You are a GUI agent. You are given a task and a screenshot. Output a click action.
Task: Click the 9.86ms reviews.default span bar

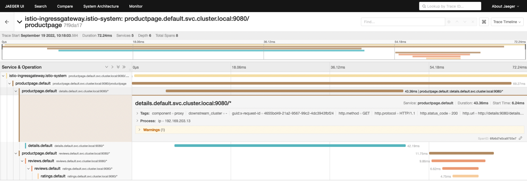point(458,161)
